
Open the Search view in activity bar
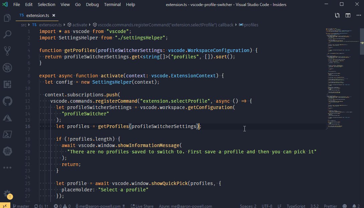pyautogui.click(x=7, y=34)
